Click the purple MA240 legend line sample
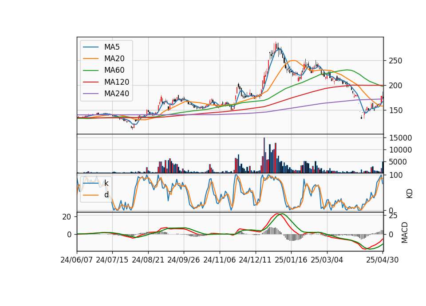Image resolution: width=426 pixels, height=306 pixels. (91, 94)
